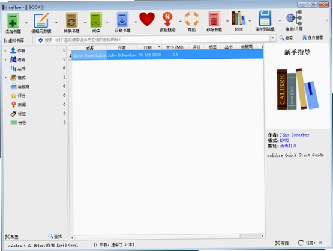Viewport: 333px width, 251px height.
Task: Sort by the Author column header
Action: [x=122, y=47]
